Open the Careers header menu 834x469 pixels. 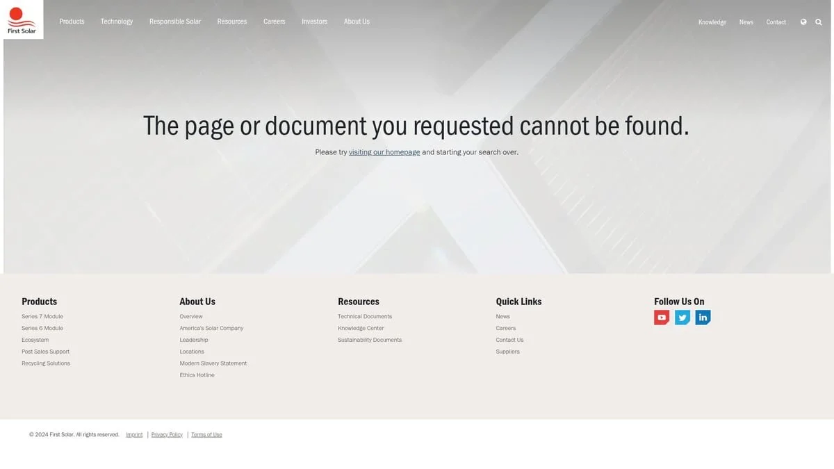pyautogui.click(x=275, y=22)
